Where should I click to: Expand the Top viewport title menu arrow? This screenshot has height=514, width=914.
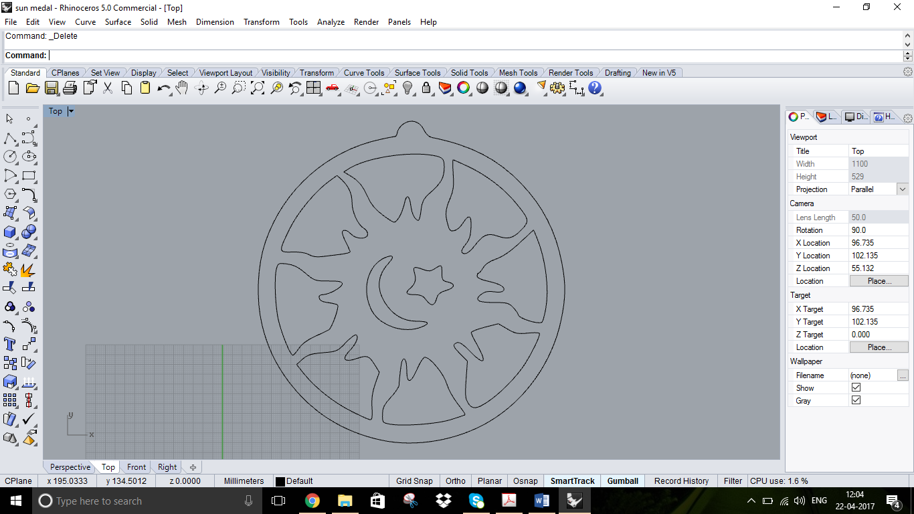pos(71,111)
